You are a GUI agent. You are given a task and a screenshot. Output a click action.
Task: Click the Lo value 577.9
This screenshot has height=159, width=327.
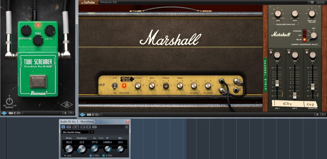pos(95,142)
